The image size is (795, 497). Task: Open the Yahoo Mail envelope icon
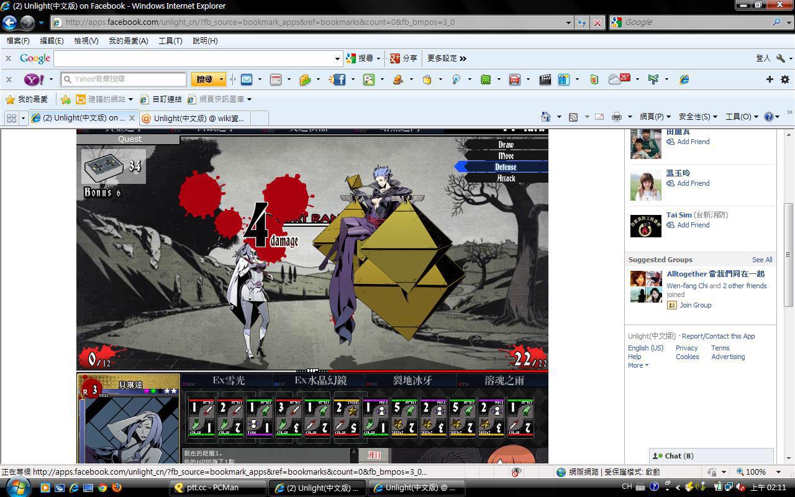click(x=247, y=80)
